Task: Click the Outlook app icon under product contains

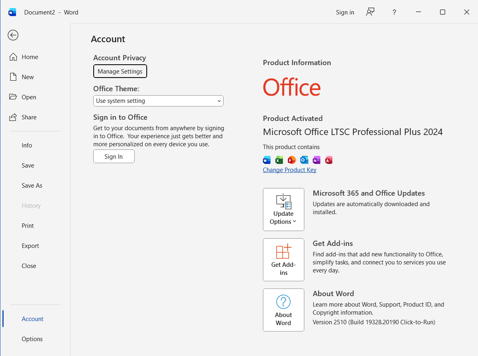Action: 304,160
